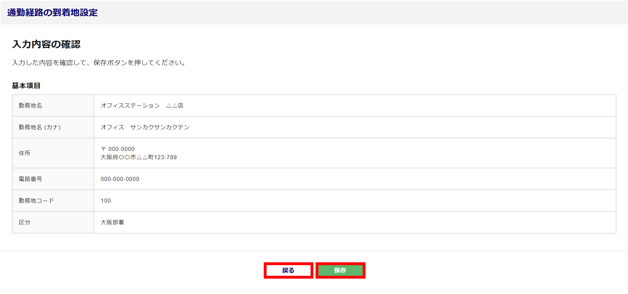
Task: Click the 勤務地コード row label
Action: pyautogui.click(x=36, y=200)
